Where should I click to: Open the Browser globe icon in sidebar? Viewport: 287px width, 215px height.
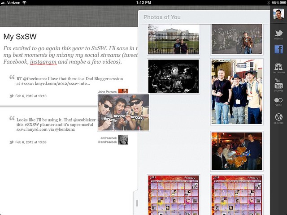(x=278, y=118)
